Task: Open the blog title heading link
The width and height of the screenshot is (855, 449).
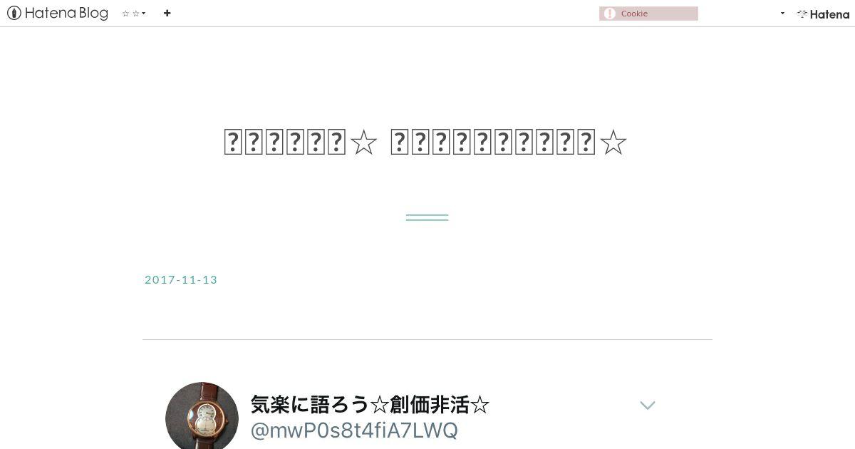Action: tap(425, 143)
